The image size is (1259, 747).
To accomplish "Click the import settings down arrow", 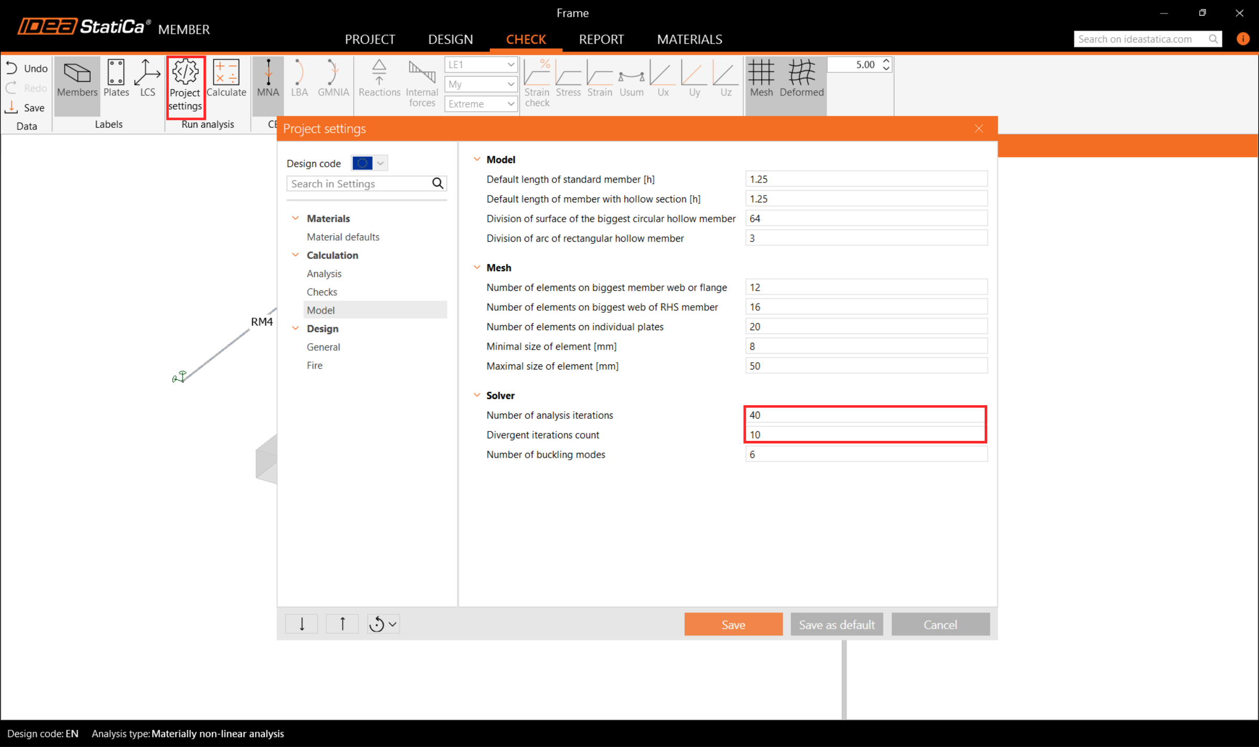I will 302,624.
